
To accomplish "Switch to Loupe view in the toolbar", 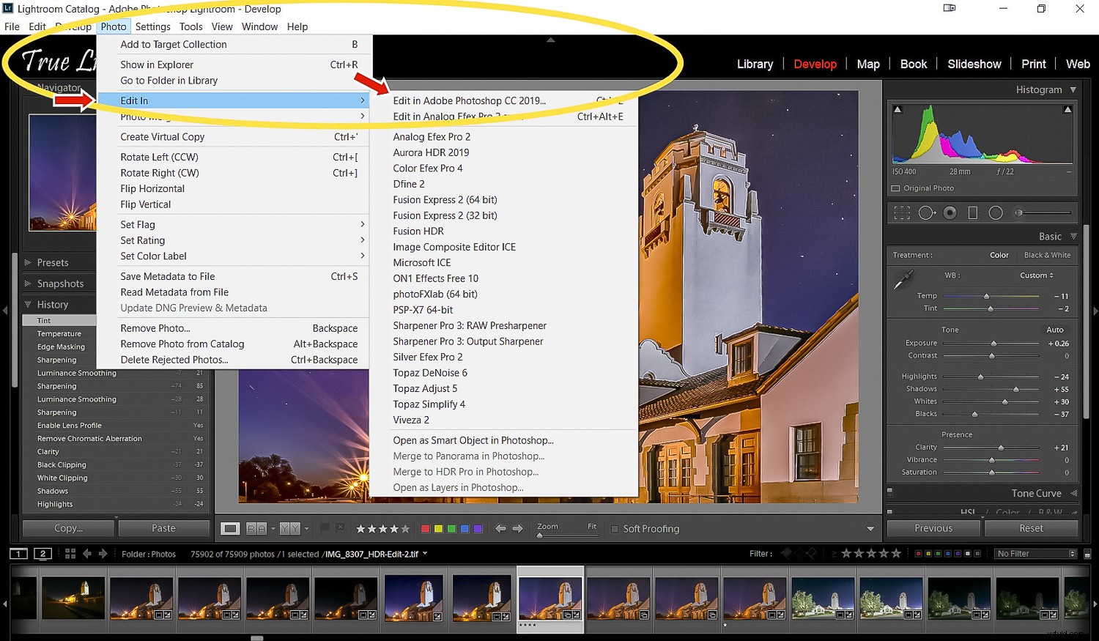I will click(230, 528).
